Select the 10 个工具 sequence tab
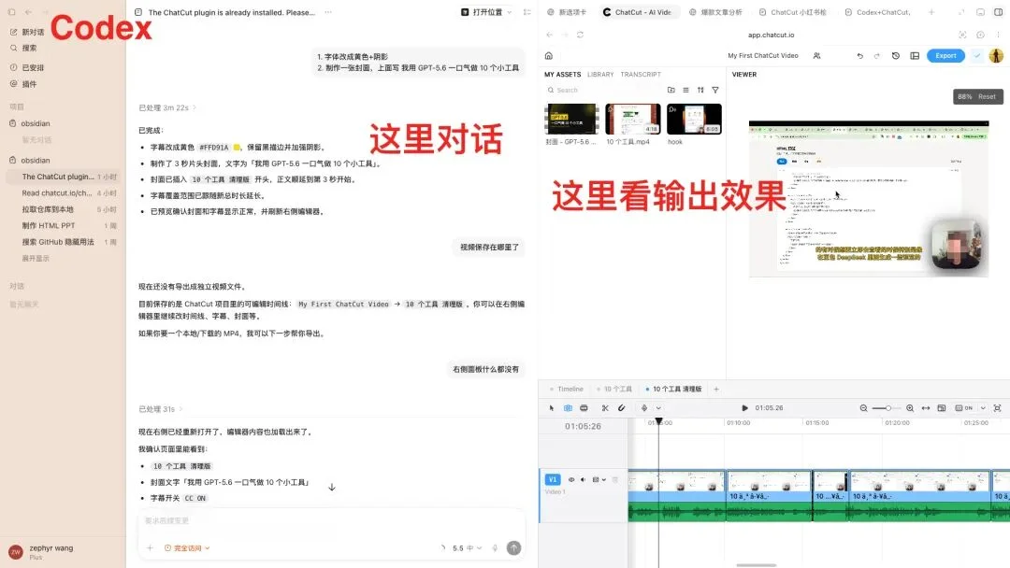 pos(614,390)
